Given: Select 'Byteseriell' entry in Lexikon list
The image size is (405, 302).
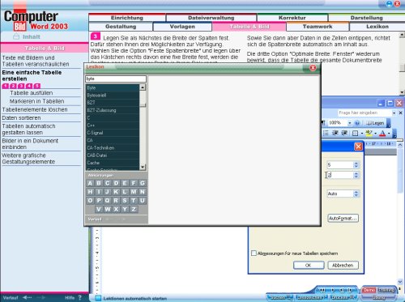Looking at the screenshot, I should point(113,96).
